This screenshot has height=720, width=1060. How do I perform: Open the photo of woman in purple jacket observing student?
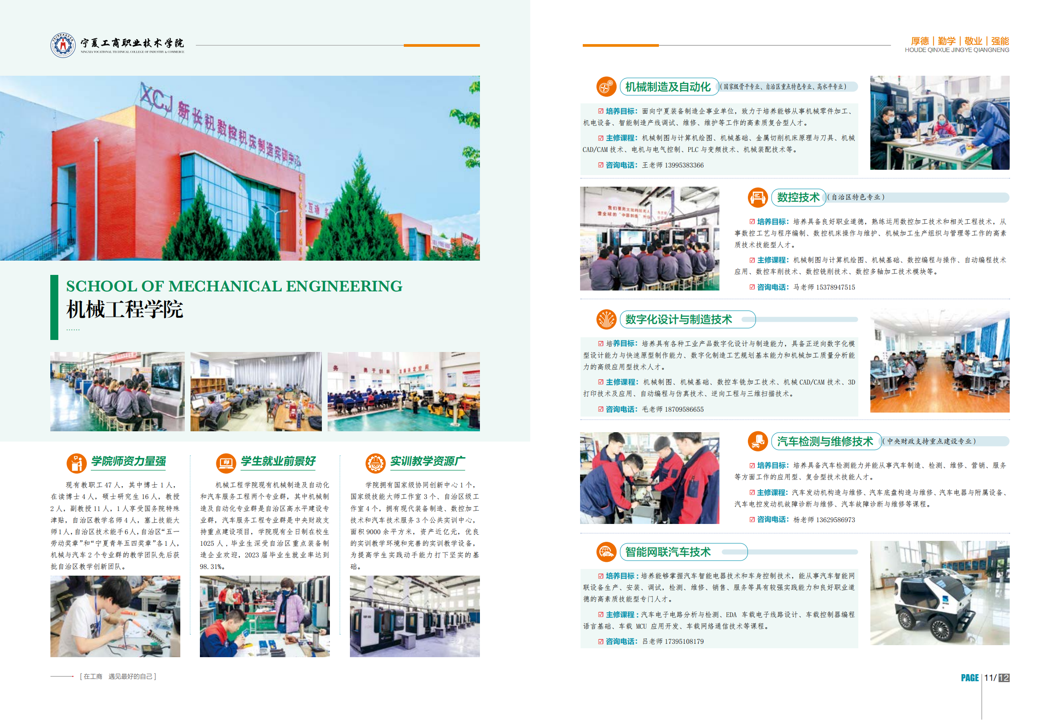pos(264,616)
